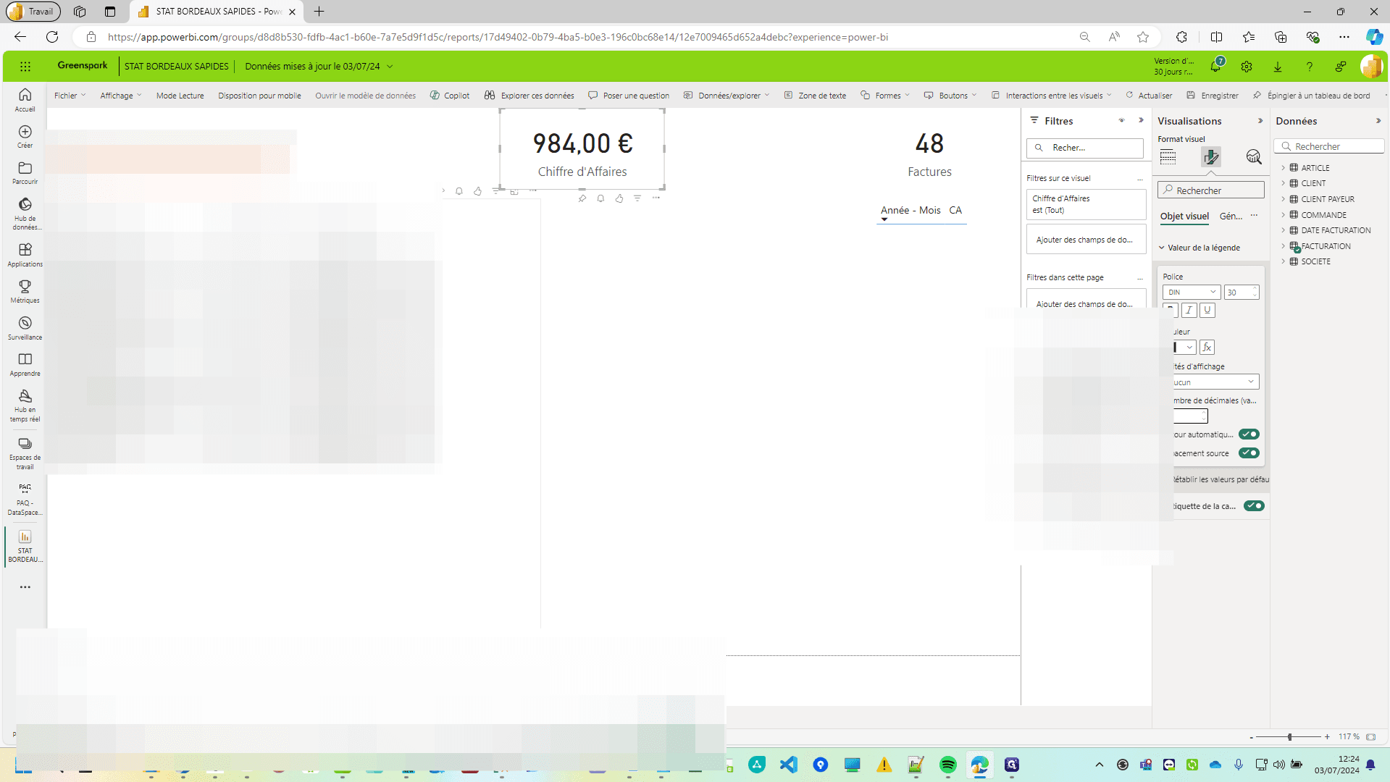Open notifications bell in Power BI header

pyautogui.click(x=1215, y=67)
